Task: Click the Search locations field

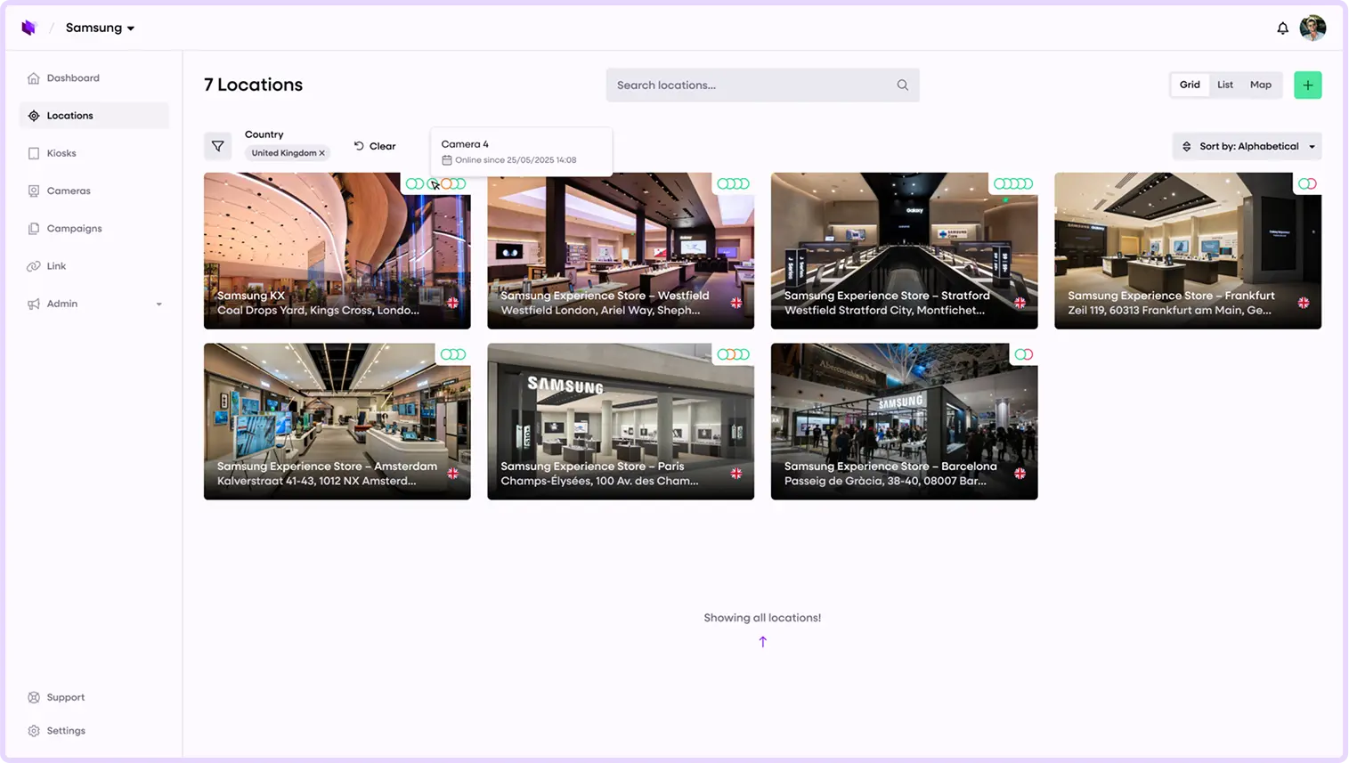Action: coord(762,85)
